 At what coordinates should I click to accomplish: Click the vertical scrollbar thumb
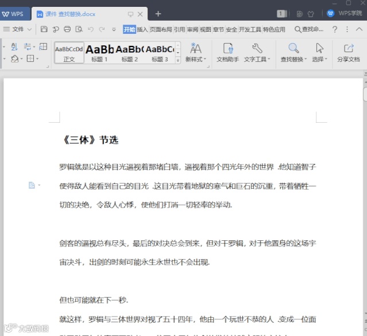coord(365,95)
